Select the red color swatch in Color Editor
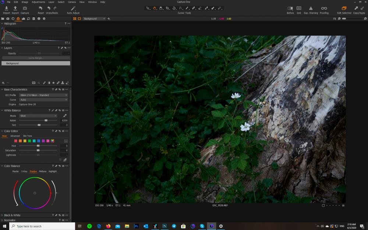368x230 pixels. point(16,141)
